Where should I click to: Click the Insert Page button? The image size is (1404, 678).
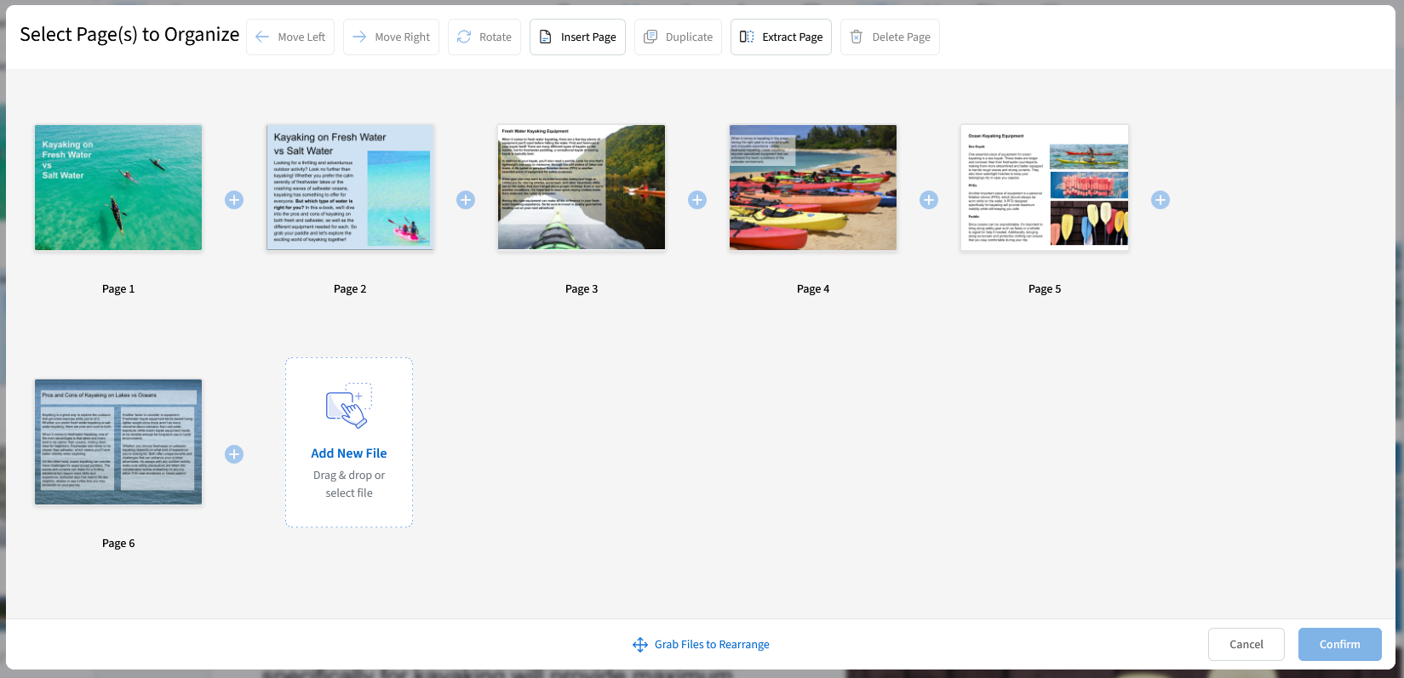578,37
